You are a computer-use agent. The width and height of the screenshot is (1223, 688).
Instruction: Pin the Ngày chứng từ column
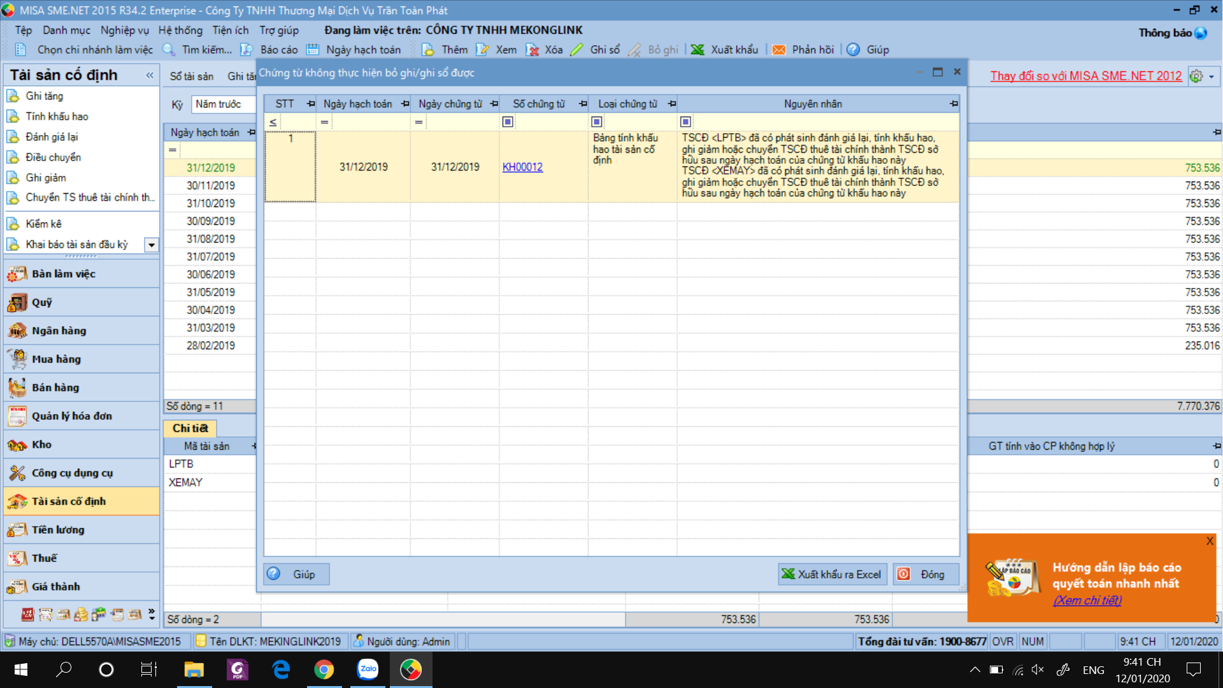(494, 104)
